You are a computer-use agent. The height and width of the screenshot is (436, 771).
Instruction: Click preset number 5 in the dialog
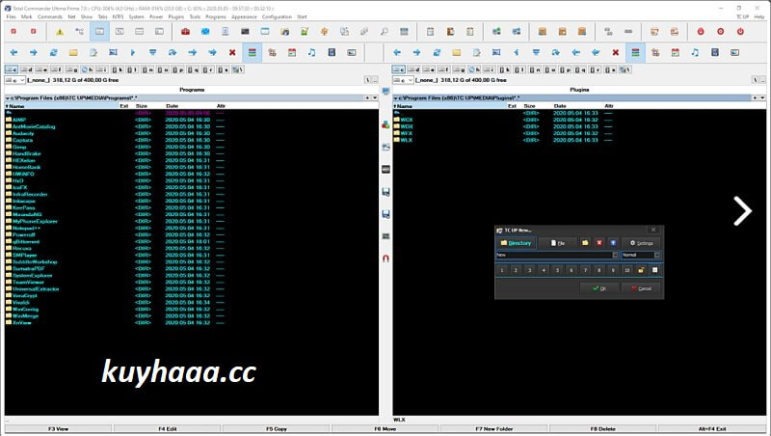[557, 270]
